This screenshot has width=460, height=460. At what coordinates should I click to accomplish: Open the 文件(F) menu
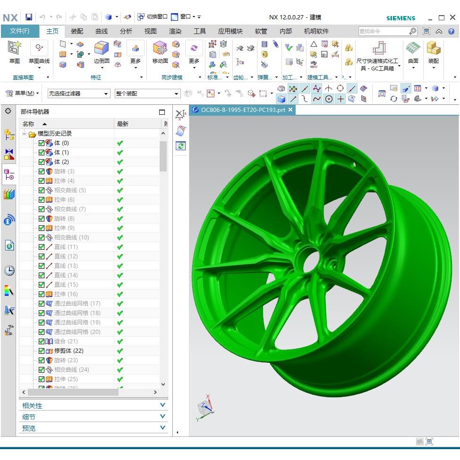[x=20, y=31]
